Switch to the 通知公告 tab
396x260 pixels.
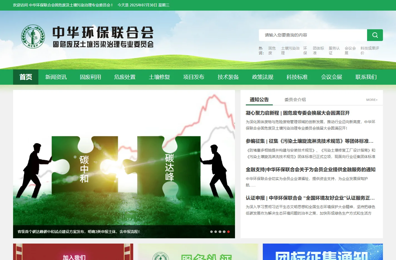pos(259,99)
